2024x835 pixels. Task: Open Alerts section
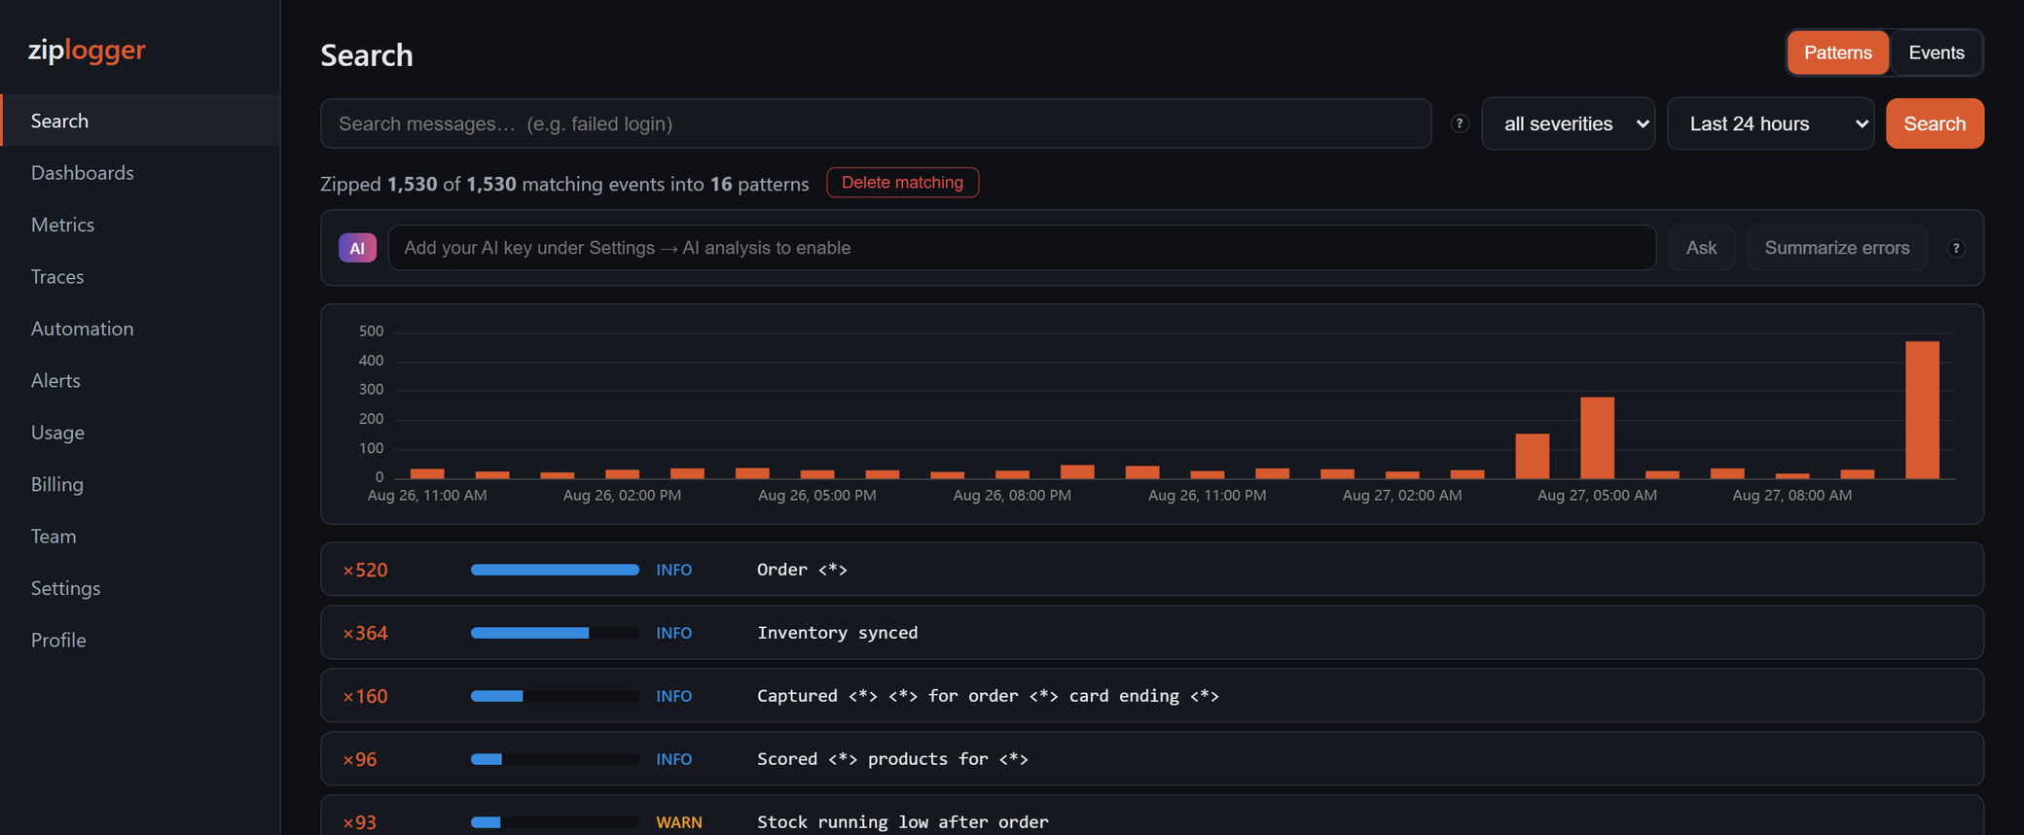point(140,380)
